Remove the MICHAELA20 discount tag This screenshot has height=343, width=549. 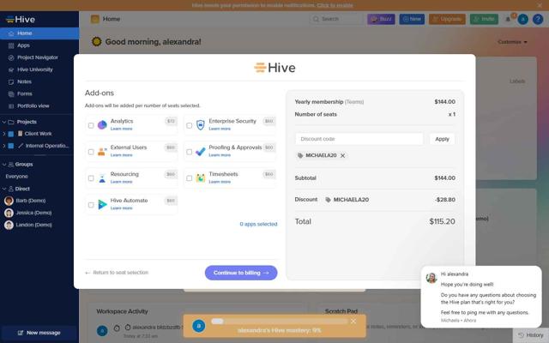pos(343,156)
